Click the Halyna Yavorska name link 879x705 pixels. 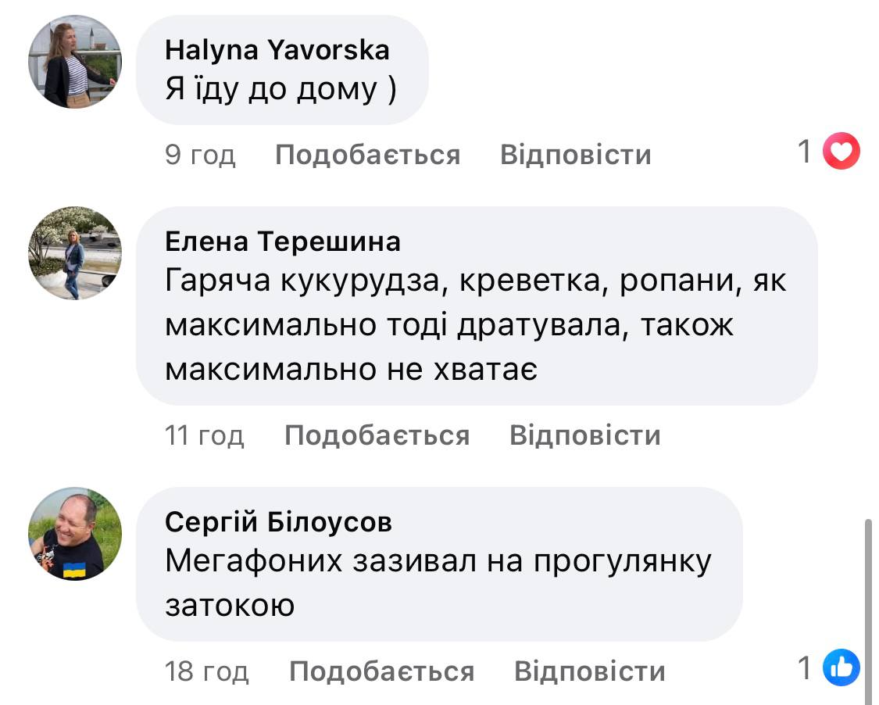[x=277, y=51]
